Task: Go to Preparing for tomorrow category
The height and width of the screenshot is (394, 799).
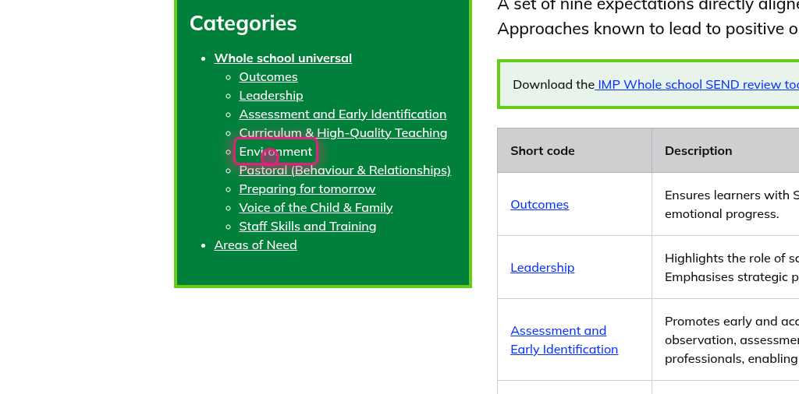Action: [307, 189]
